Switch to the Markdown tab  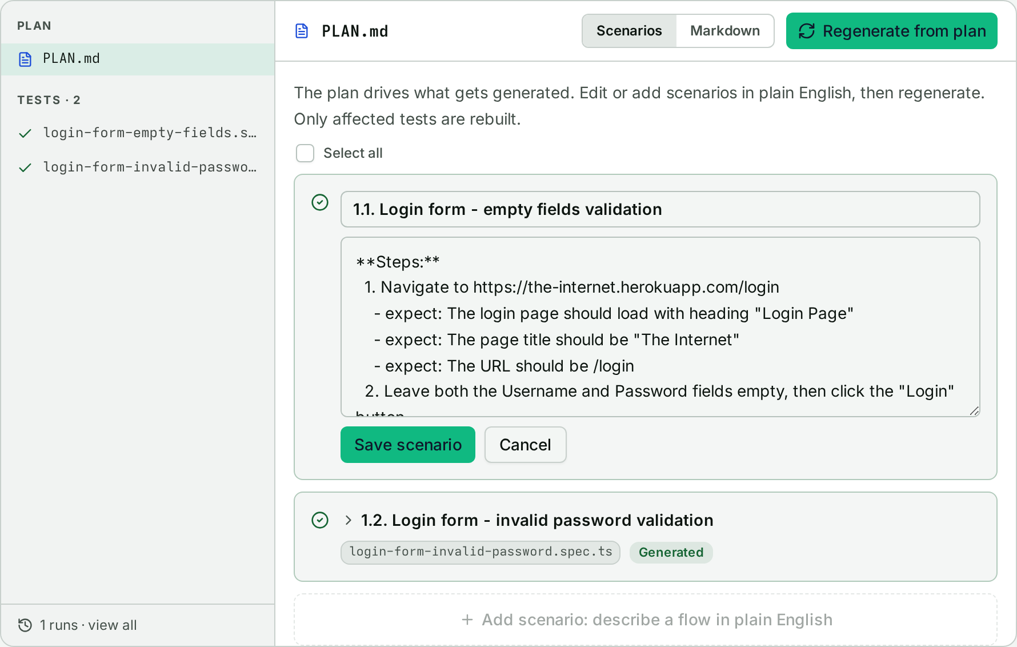725,31
